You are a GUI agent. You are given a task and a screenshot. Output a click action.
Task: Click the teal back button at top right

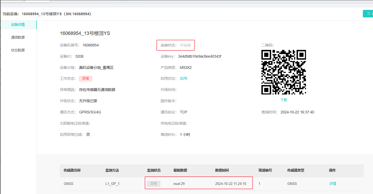click(368, 14)
